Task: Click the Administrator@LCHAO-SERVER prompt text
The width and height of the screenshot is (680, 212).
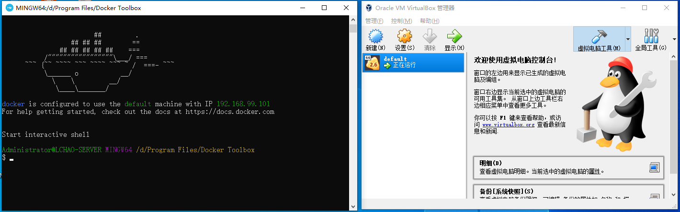Action: [x=52, y=150]
